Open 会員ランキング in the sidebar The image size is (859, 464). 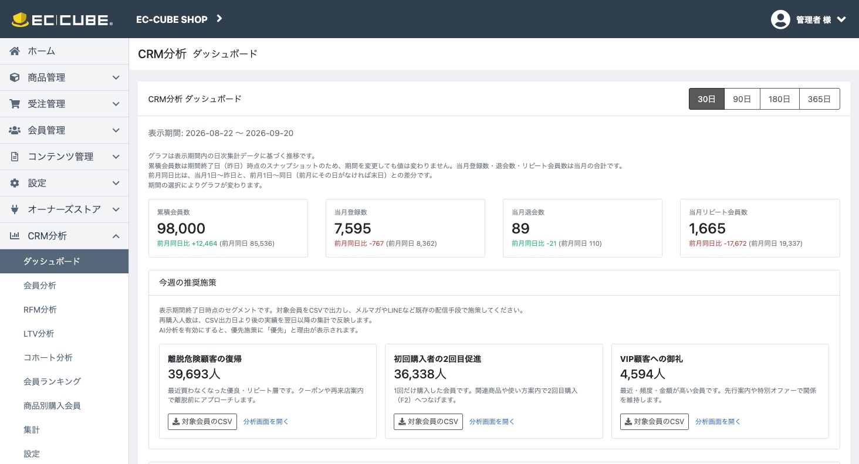tap(64, 381)
